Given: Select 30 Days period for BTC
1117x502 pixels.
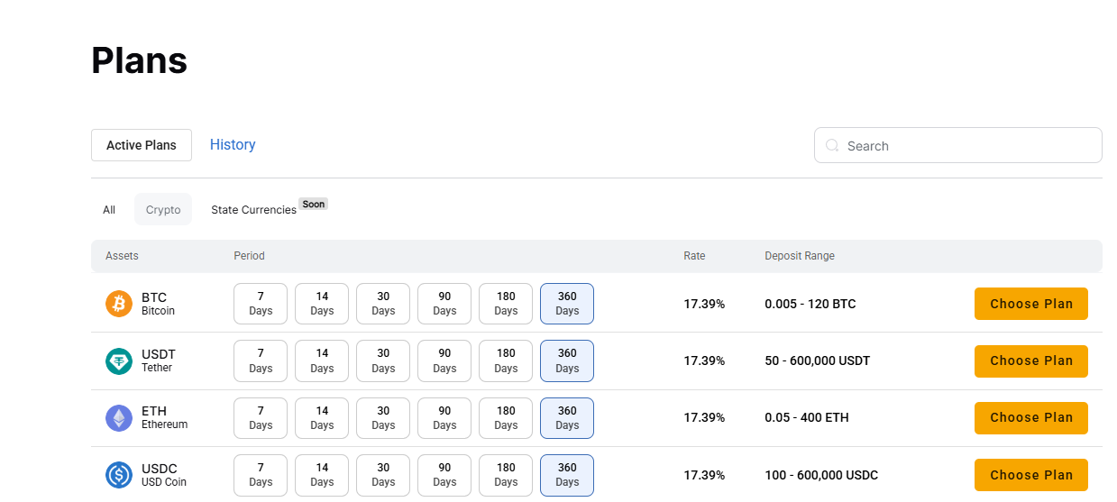Looking at the screenshot, I should pos(383,304).
